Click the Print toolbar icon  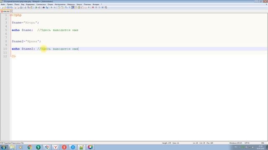21,7
